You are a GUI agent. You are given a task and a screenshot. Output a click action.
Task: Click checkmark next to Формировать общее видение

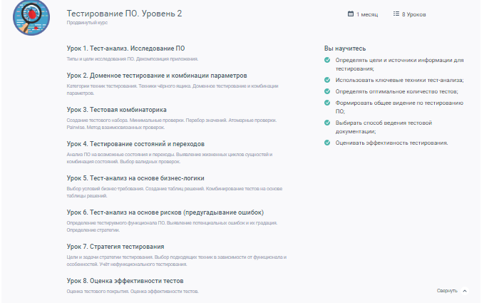tap(327, 102)
